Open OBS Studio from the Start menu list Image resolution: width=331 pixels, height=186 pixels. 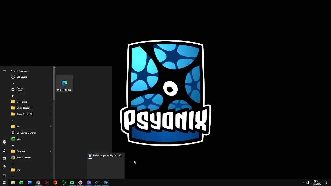[31, 77]
